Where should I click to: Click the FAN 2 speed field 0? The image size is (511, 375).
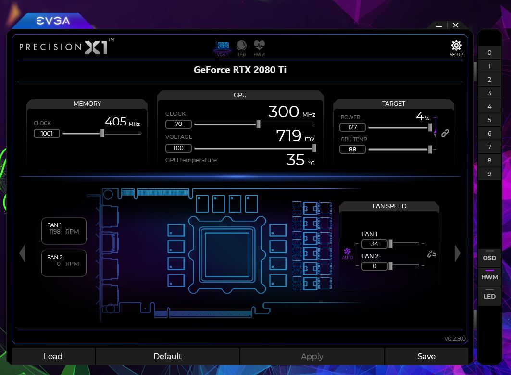374,266
